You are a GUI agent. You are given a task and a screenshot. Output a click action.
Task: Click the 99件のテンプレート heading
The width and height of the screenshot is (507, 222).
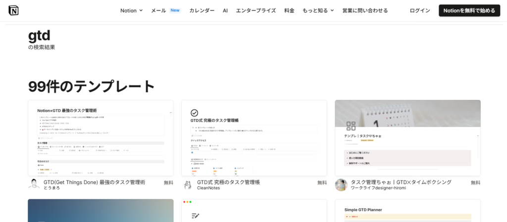[92, 86]
